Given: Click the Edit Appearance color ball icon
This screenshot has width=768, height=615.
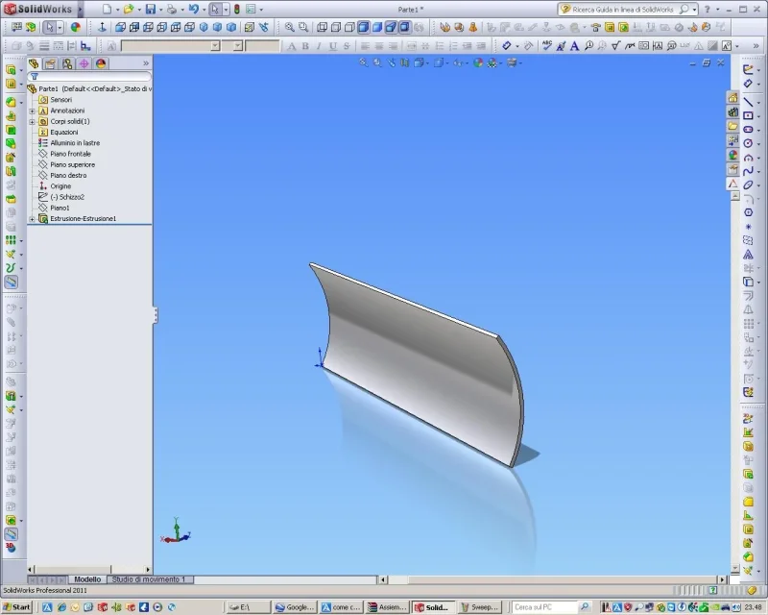Looking at the screenshot, I should tap(76, 28).
